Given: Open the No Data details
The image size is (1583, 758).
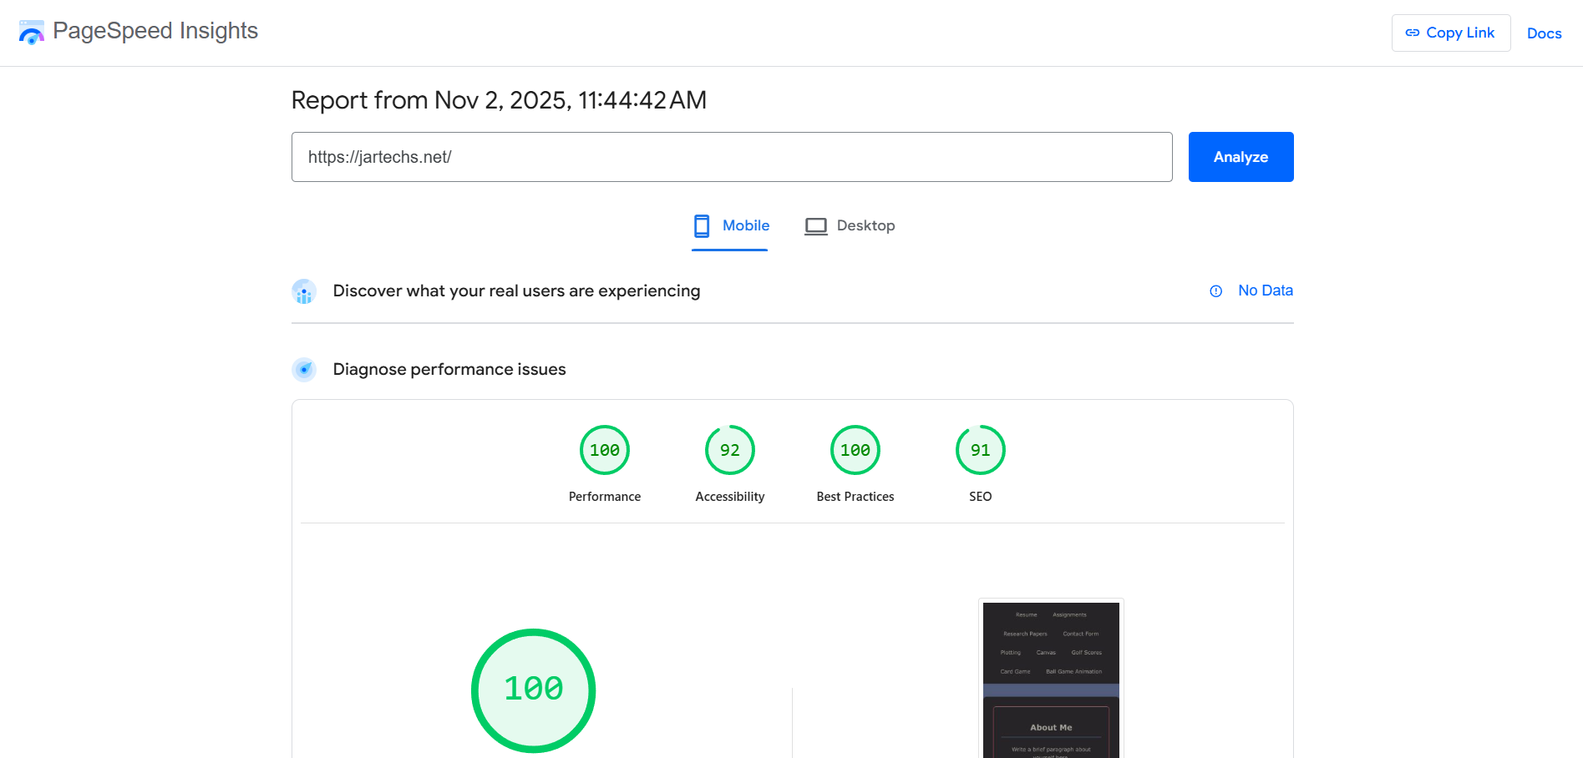Looking at the screenshot, I should pos(1265,291).
